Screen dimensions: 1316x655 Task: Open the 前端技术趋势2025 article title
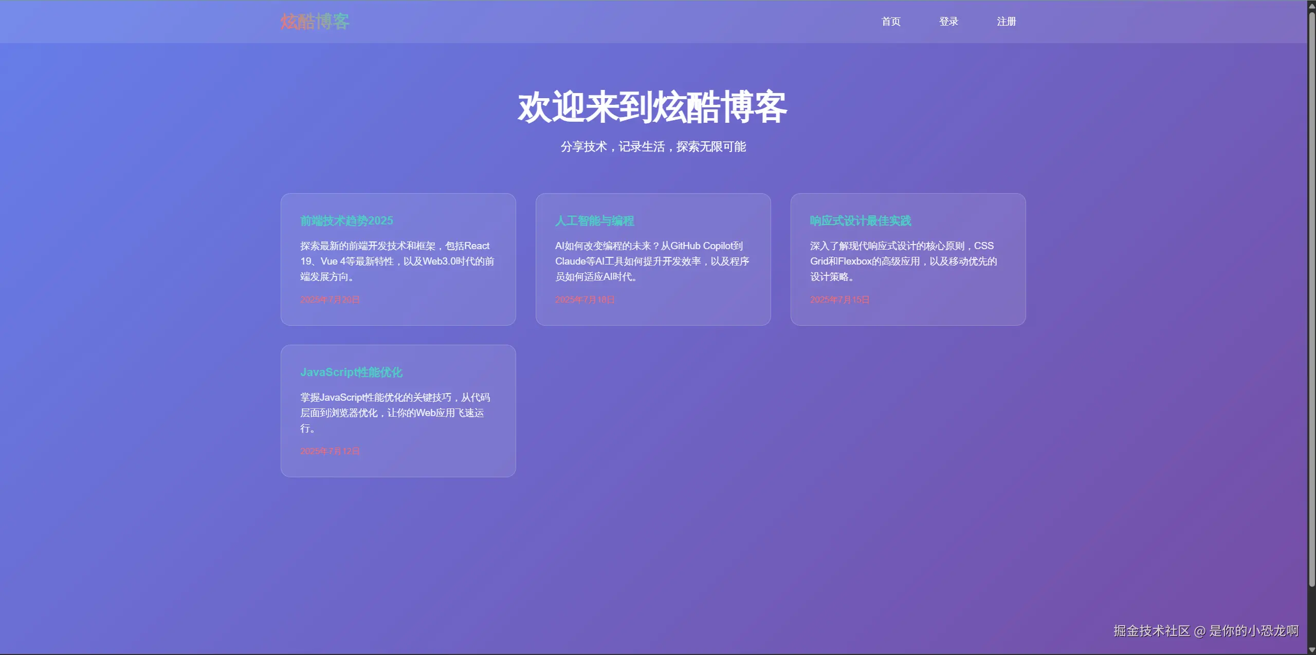tap(346, 221)
